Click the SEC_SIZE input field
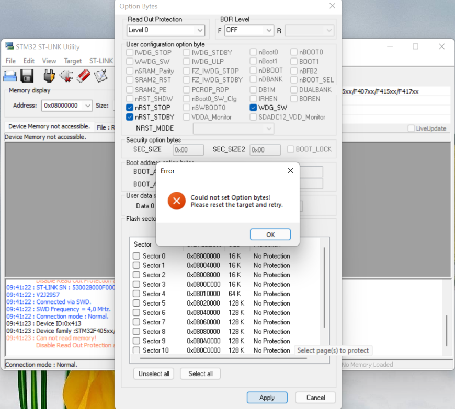 click(188, 150)
